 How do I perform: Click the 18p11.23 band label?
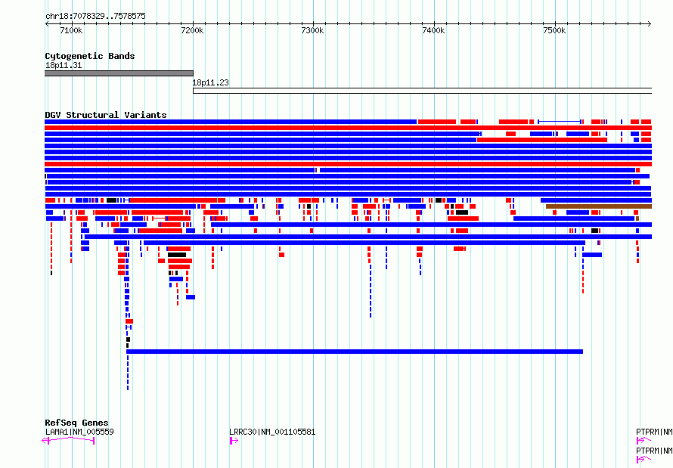tap(210, 82)
